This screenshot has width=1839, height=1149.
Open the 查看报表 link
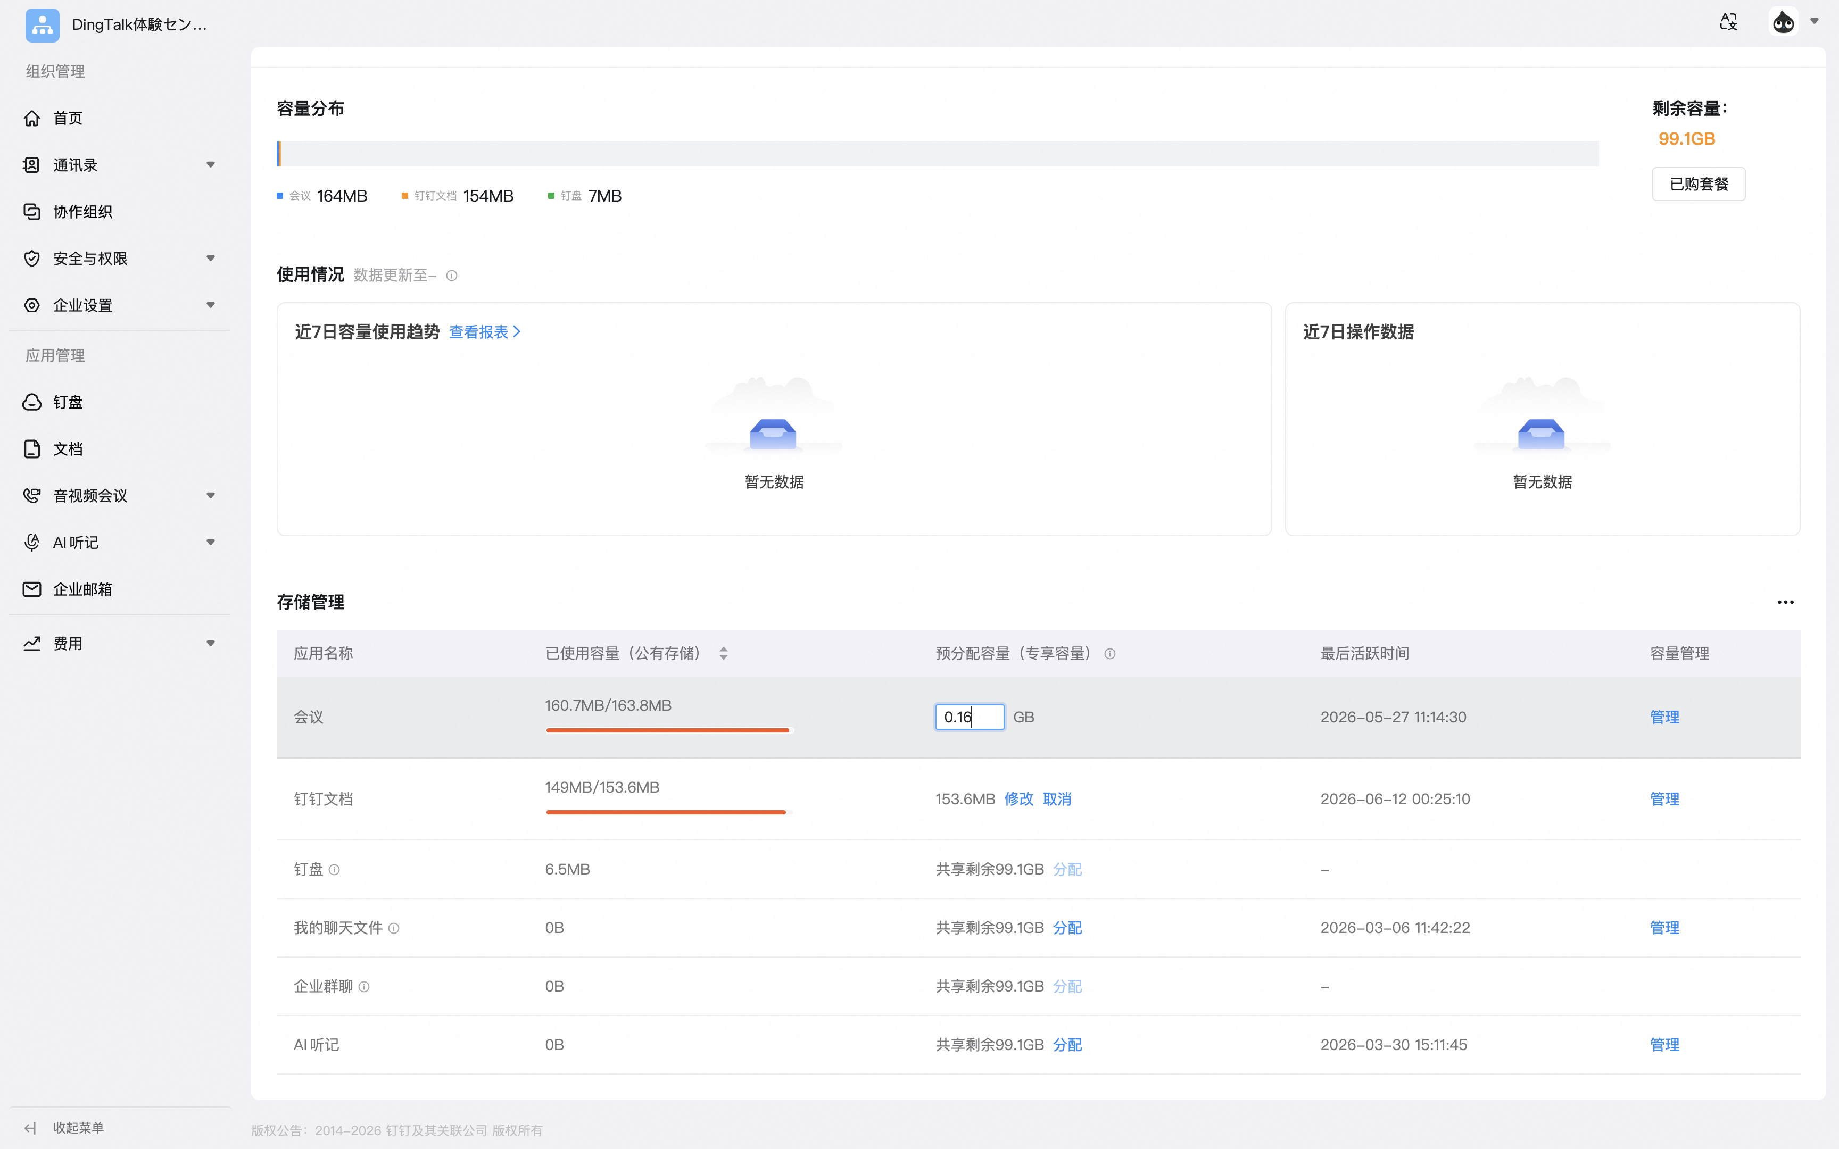click(485, 332)
